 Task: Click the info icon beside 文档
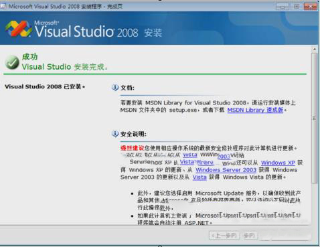(x=115, y=88)
